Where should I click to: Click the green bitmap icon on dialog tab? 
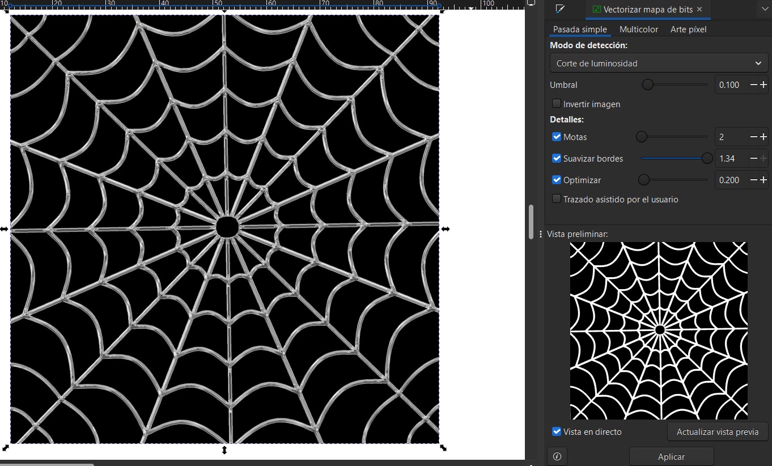coord(597,10)
